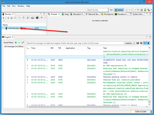Select the All messages (no filters) entry
154x115 pixels.
tap(14, 46)
